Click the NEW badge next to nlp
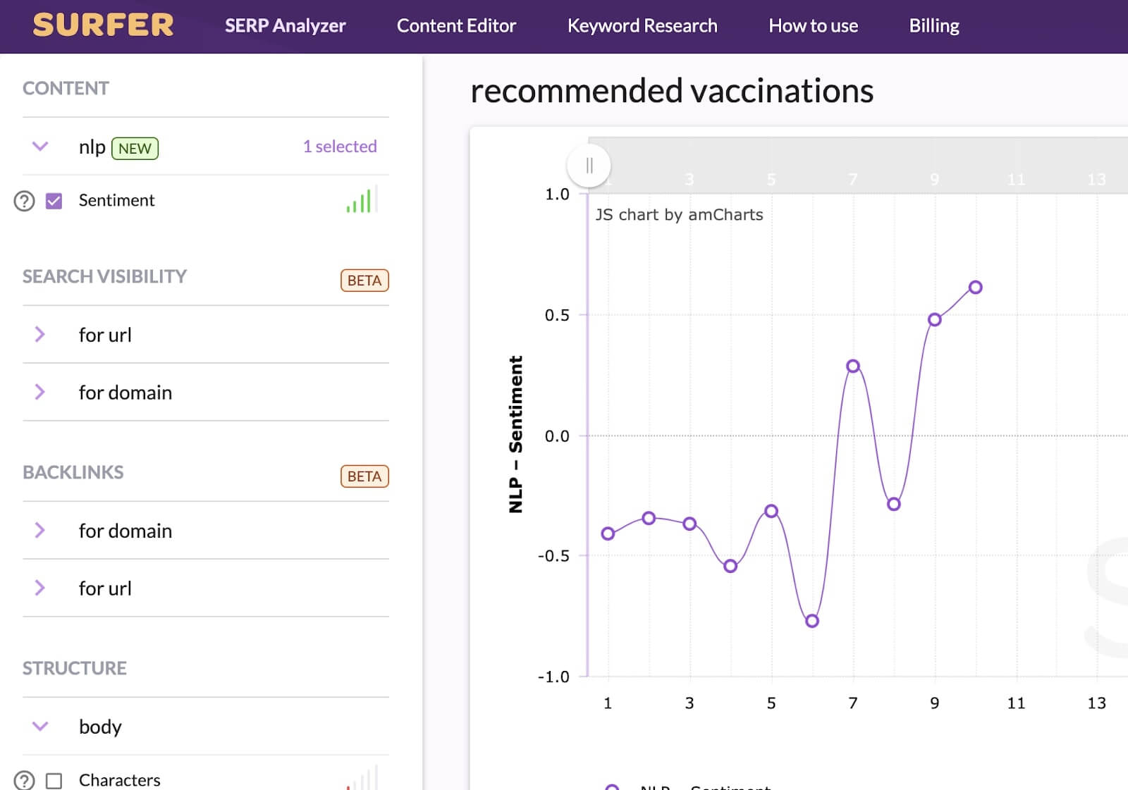This screenshot has height=790, width=1128. [x=135, y=148]
